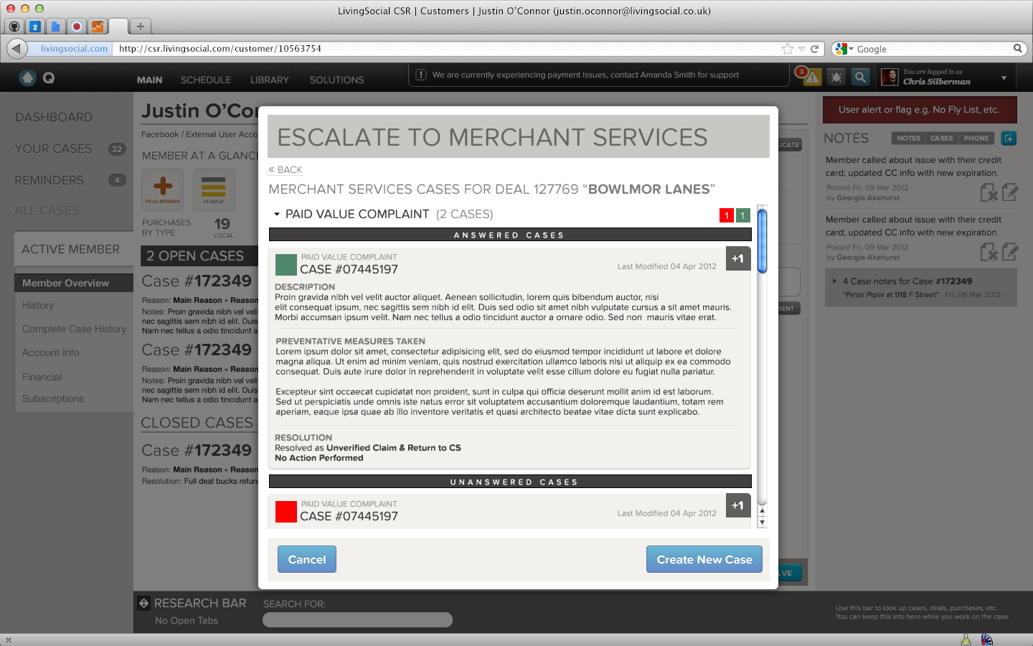The height and width of the screenshot is (646, 1033).
Task: Switch to the MAIN nav item
Action: point(150,80)
